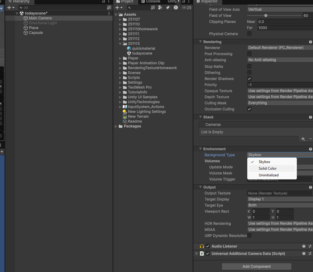This screenshot has width=313, height=272.
Task: Choose Solid Color background type
Action: tap(272, 168)
